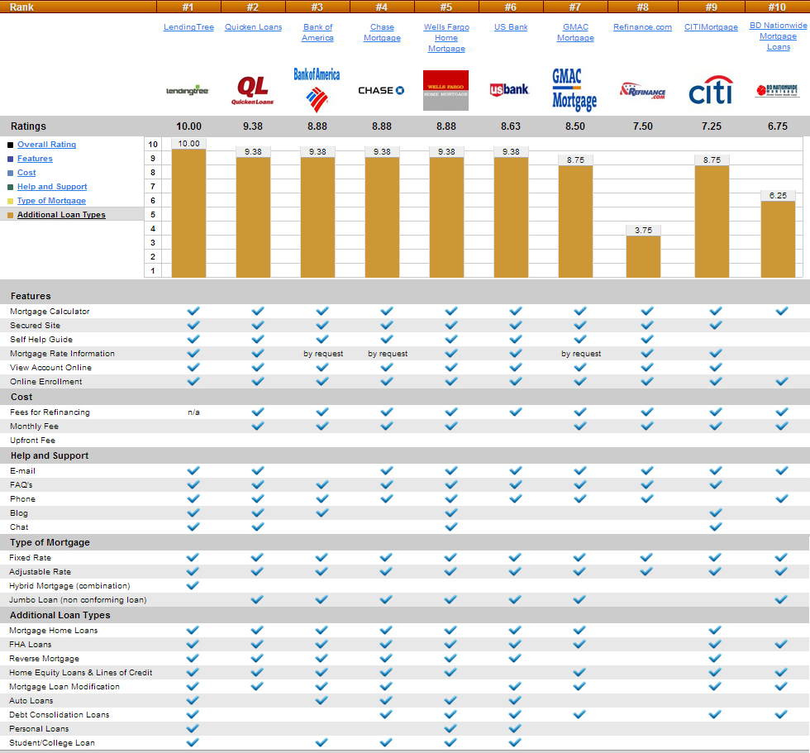
Task: Click 'n/a' in Fees for Refinancing row
Action: click(193, 412)
